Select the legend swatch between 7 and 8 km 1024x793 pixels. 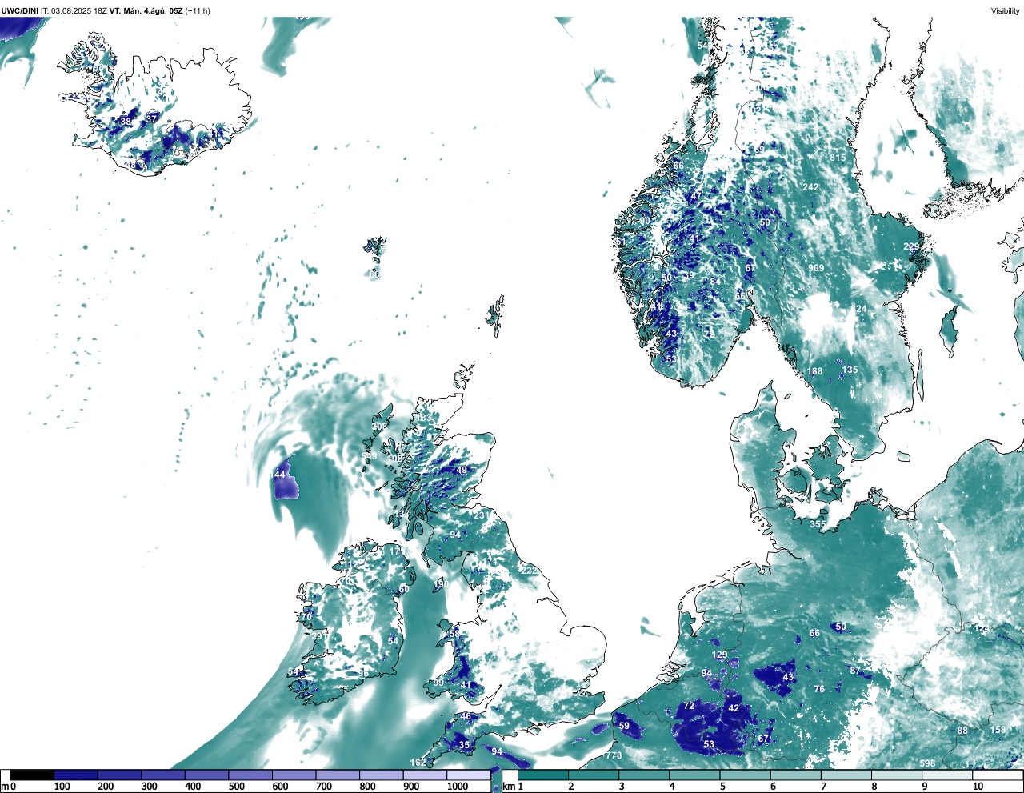(x=847, y=775)
